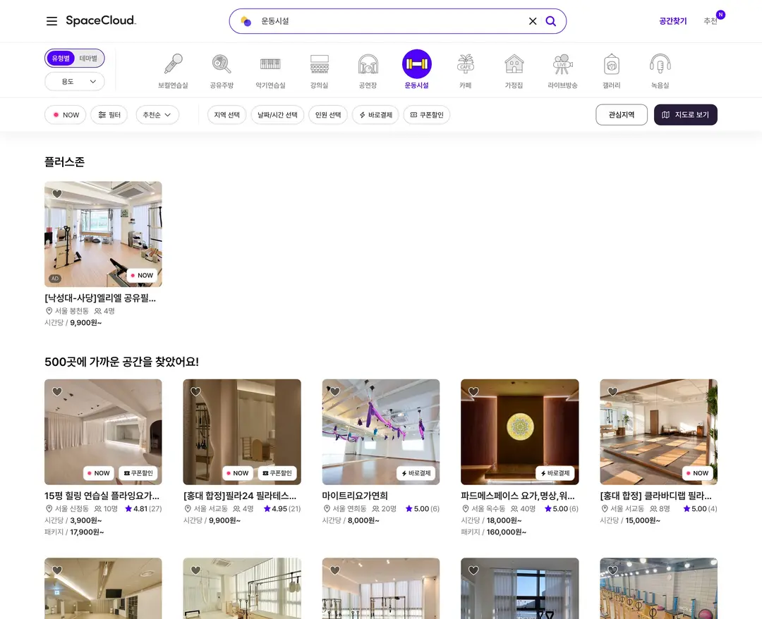762x619 pixels.
Task: Click the SpaceCloud logo
Action: [101, 21]
